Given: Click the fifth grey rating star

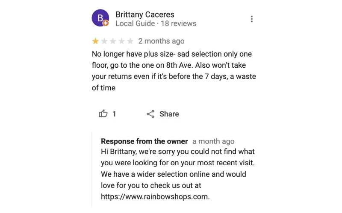Looking at the screenshot, I should 130,41.
